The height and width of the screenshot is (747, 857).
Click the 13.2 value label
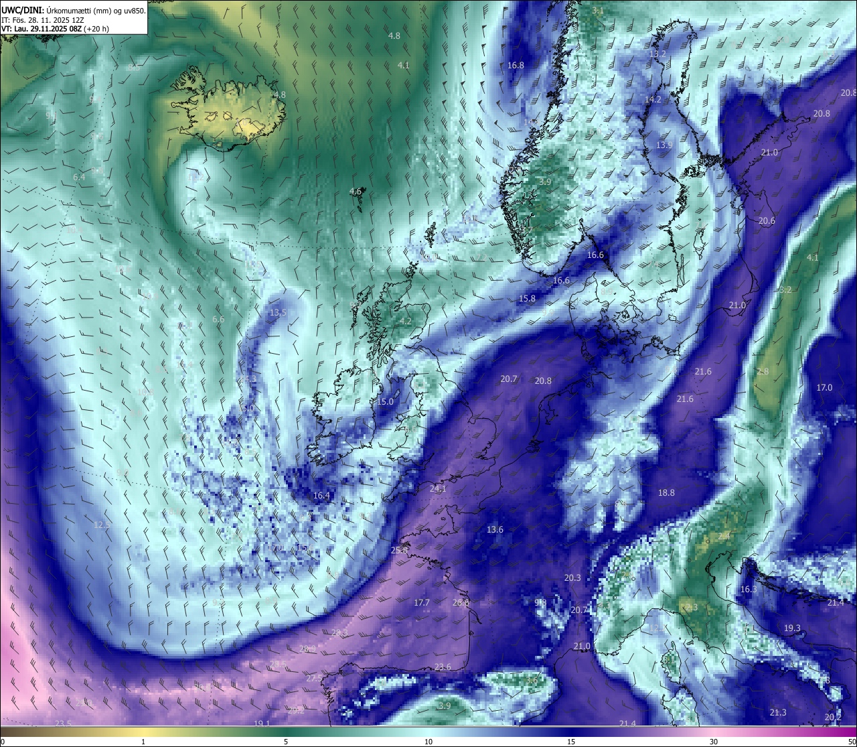(657, 54)
